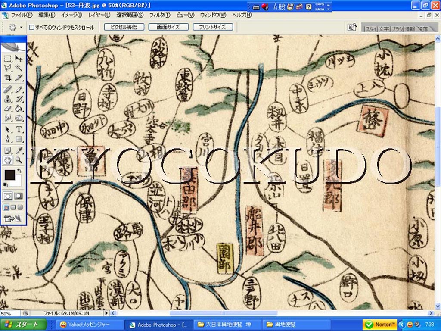Image resolution: width=441 pixels, height=331 pixels.
Task: Select the Sponge tool
Action: tap(19, 118)
